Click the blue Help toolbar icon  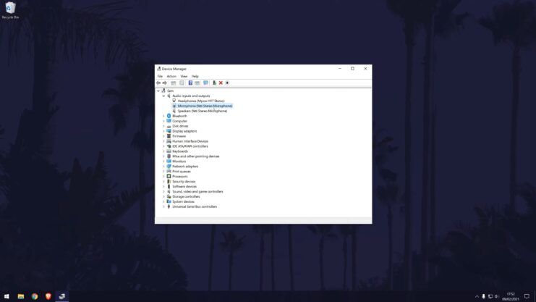point(190,83)
